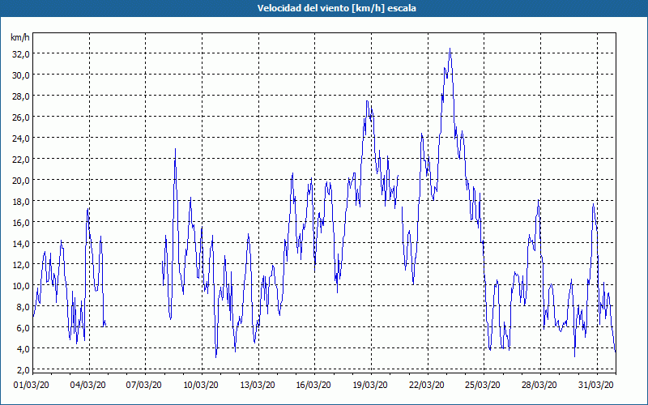Viewport: 648px width, 405px height.
Task: Click the wind peak near 19/03/20 at 27 km/h
Action: (367, 102)
